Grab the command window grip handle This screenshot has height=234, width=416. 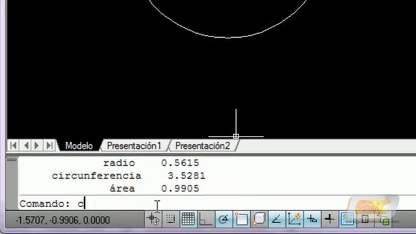[x=12, y=160]
